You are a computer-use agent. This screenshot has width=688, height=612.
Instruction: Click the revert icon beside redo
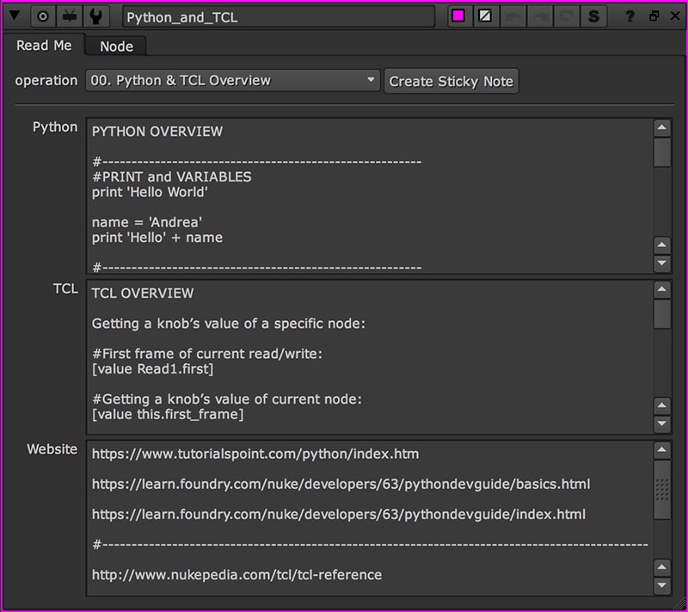click(x=567, y=16)
